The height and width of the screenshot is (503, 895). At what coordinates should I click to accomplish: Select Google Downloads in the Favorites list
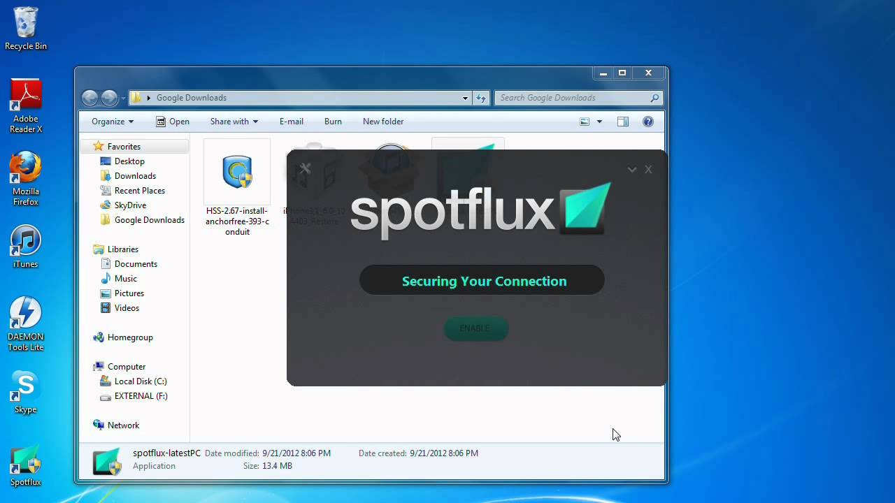[x=149, y=220]
